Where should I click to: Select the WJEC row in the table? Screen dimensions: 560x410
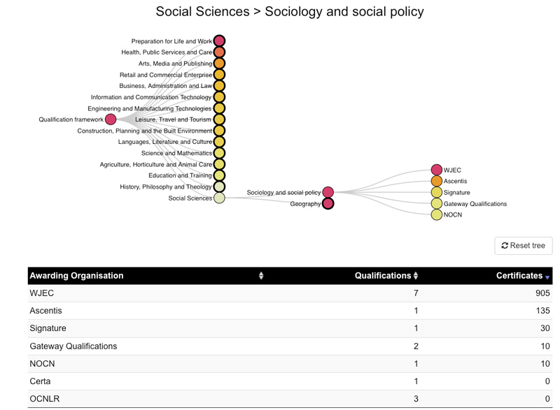[290, 293]
